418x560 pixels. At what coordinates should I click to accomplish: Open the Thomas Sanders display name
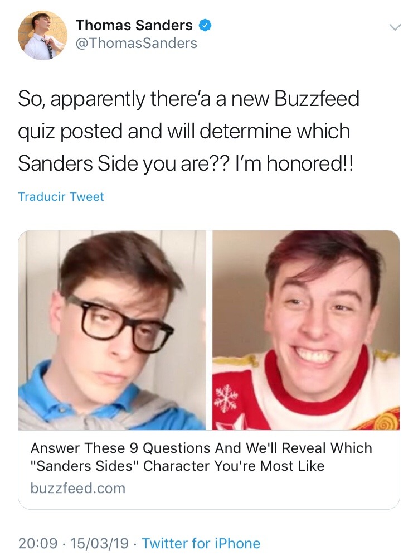coord(134,25)
